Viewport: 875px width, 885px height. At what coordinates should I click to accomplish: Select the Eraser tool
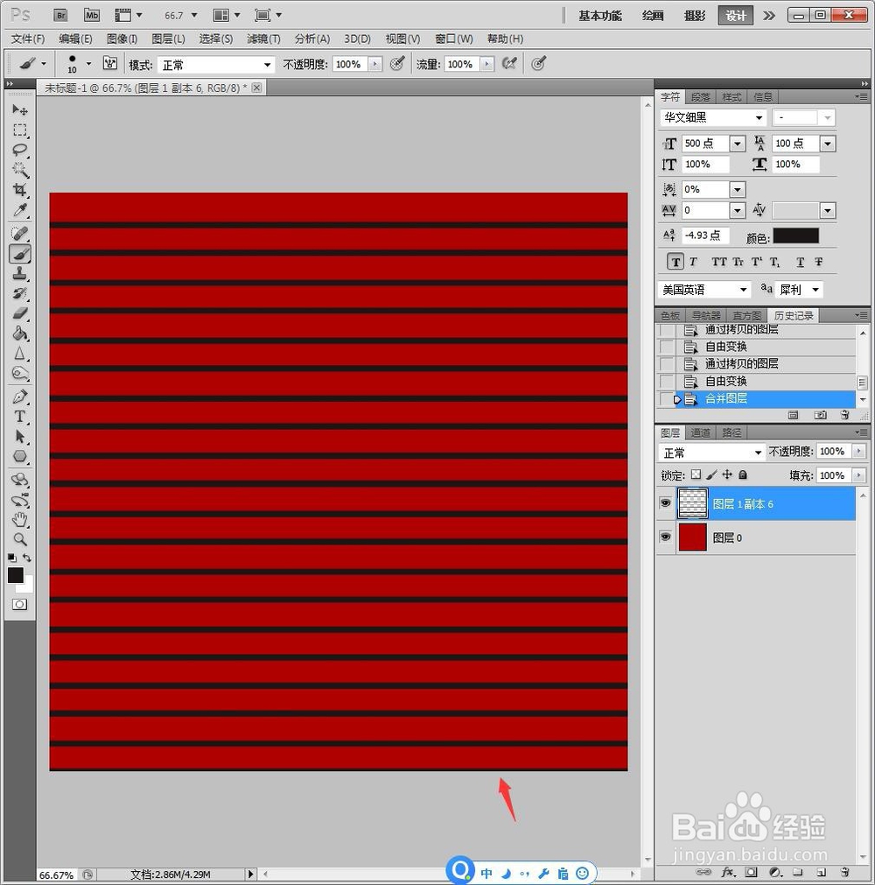pyautogui.click(x=20, y=313)
